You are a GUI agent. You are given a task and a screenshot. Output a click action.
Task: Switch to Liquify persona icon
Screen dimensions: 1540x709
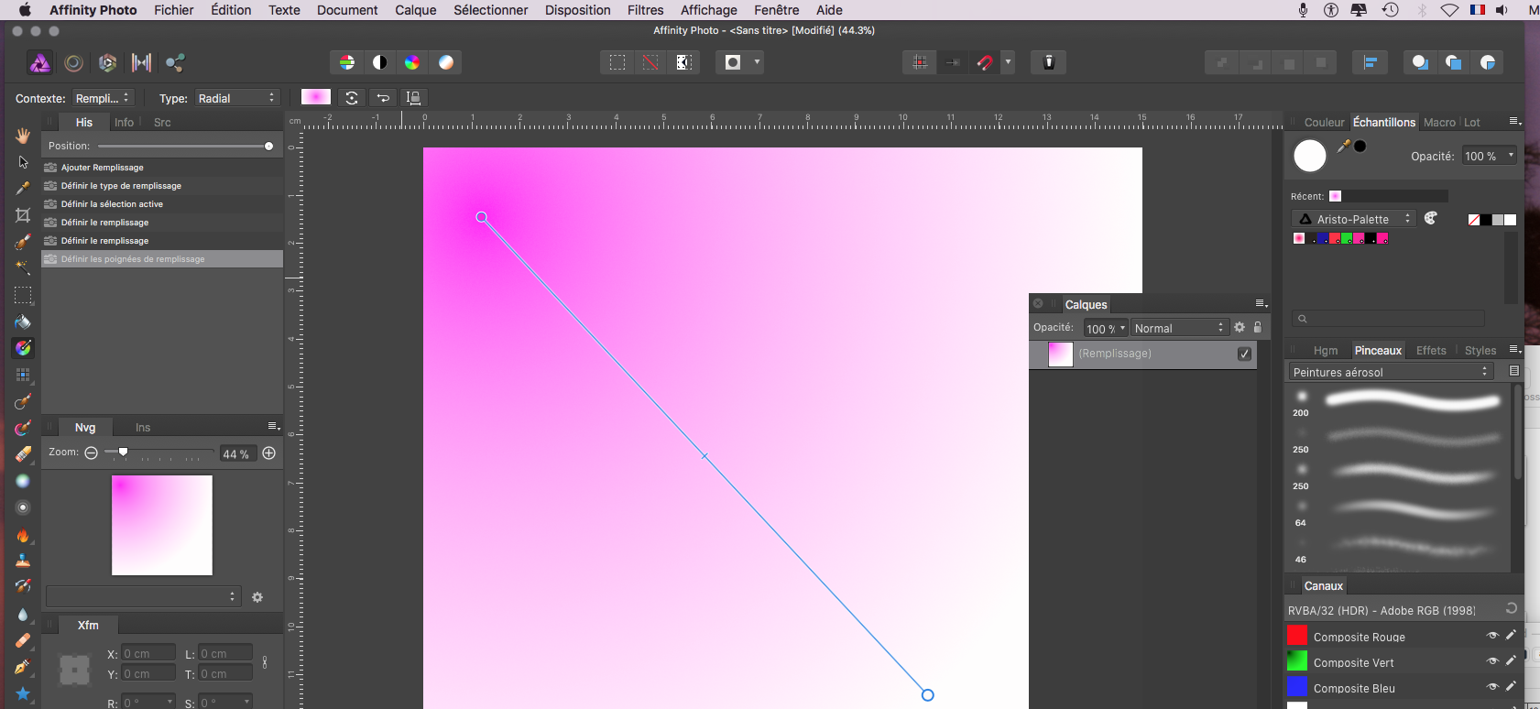(74, 62)
